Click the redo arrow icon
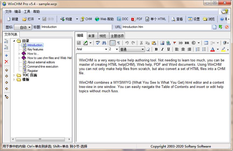 pos(133,43)
